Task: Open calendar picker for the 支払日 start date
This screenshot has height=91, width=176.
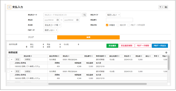Action: 58,20
